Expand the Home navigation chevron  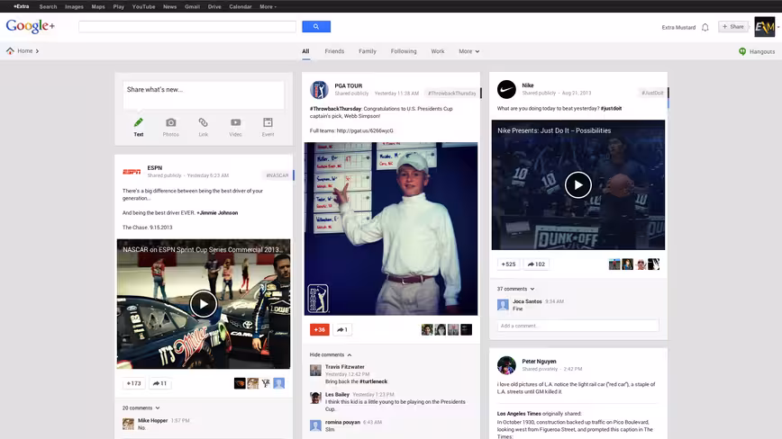[37, 51]
